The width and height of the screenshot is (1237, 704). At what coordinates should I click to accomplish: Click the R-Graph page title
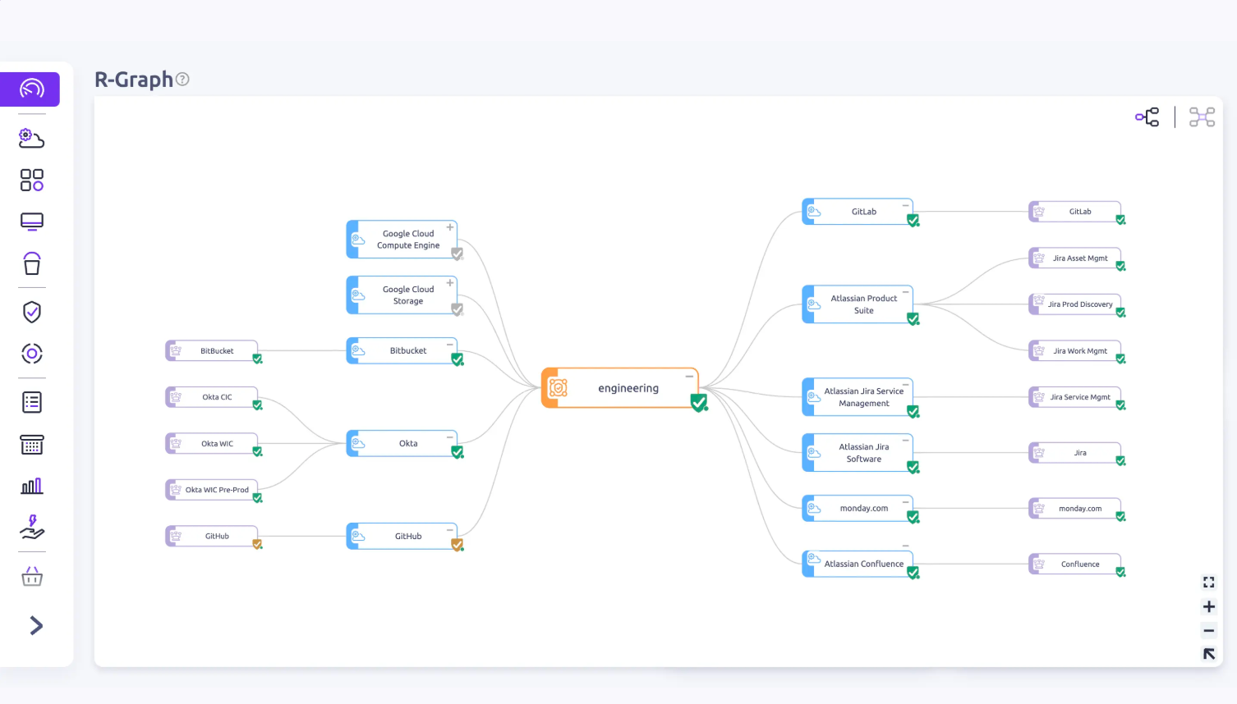(x=134, y=80)
